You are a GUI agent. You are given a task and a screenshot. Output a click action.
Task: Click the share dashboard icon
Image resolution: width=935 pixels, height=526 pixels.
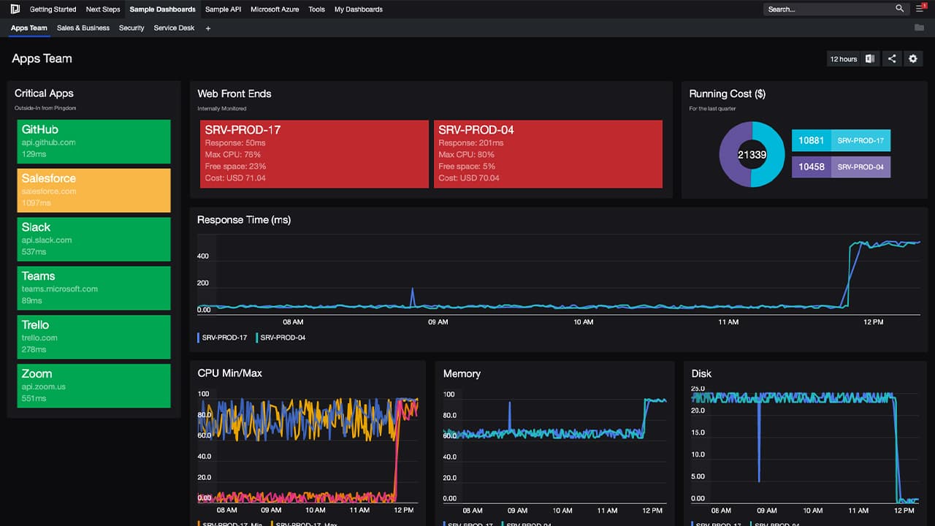[x=891, y=59]
